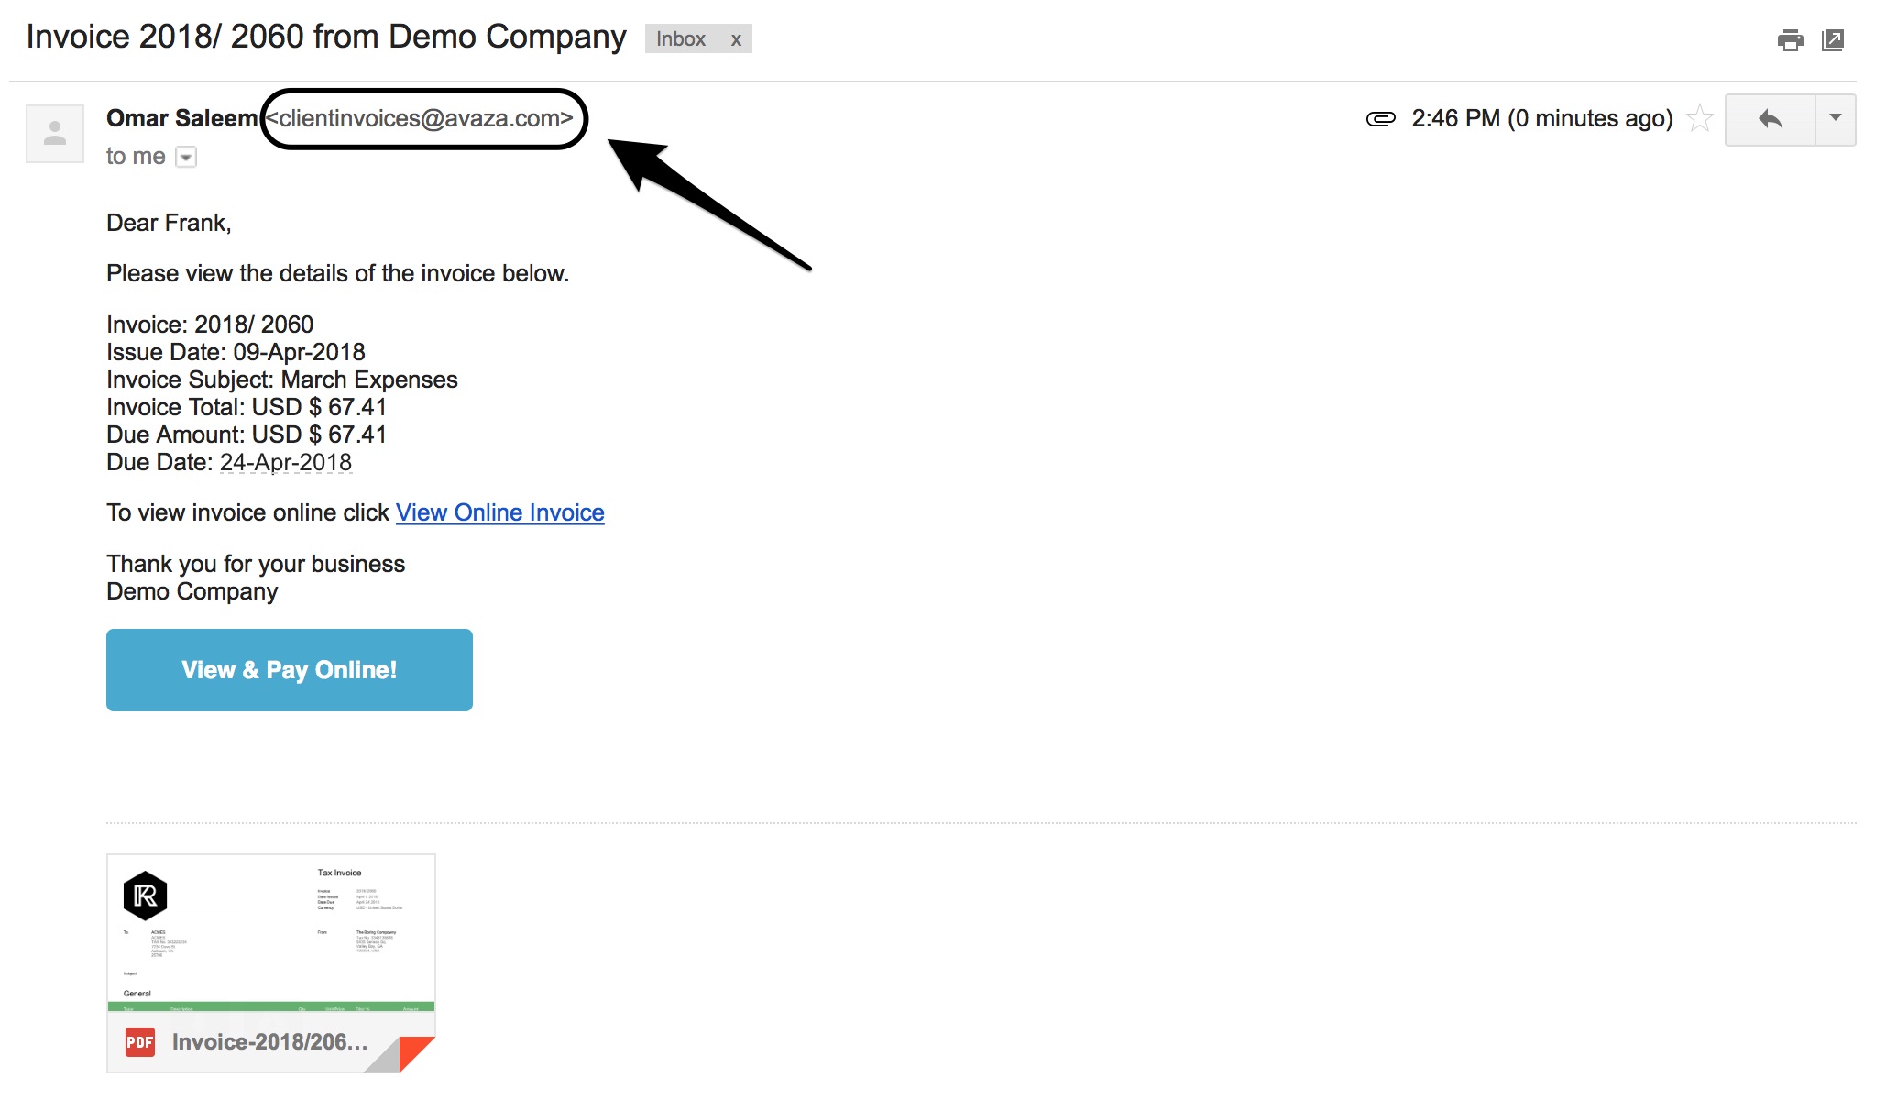Screen dimensions: 1886x1111
Task: Remove the Inbox label with the x
Action: (x=736, y=39)
